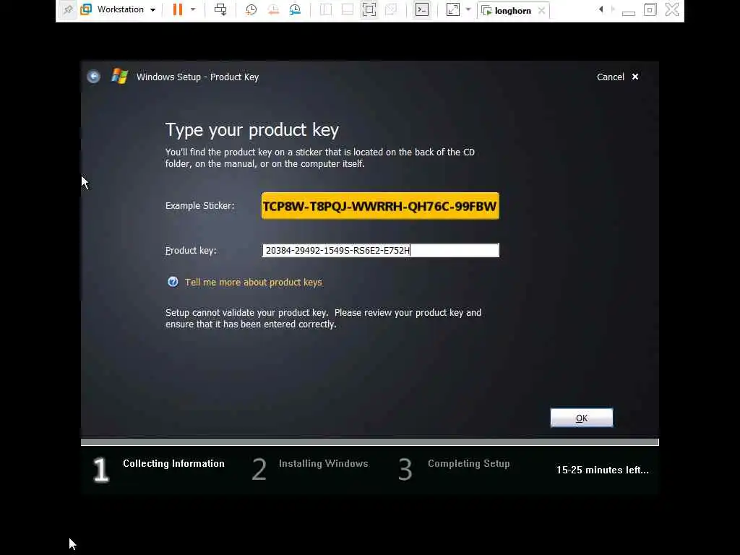Expand the stretch display dropdown arrow
The height and width of the screenshot is (555, 740).
tap(468, 9)
